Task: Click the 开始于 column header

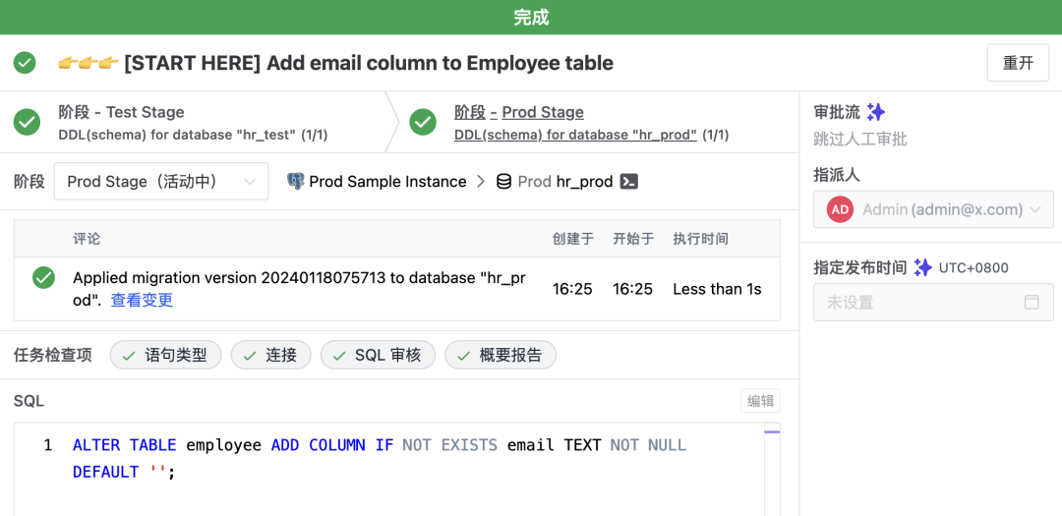Action: (633, 239)
